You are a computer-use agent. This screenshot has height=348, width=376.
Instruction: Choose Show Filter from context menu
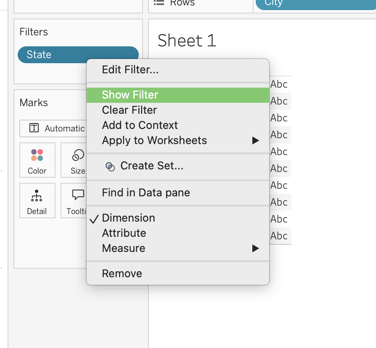pyautogui.click(x=130, y=95)
